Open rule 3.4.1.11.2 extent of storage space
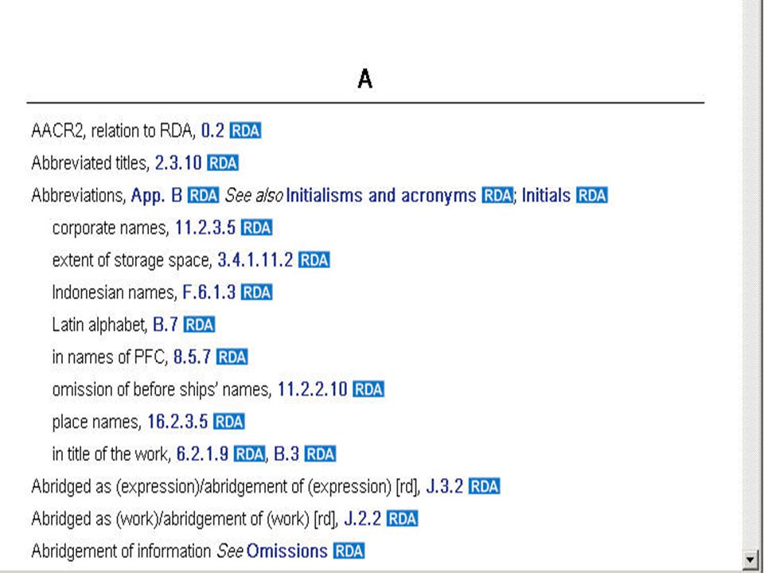Viewport: 764px width, 573px height. (255, 260)
